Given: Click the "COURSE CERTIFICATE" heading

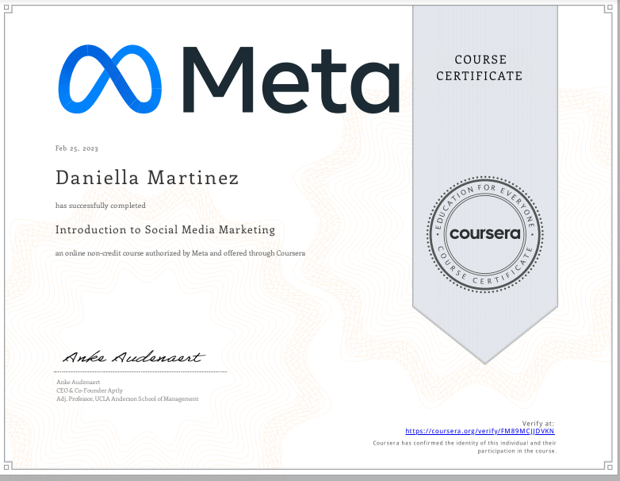Looking at the screenshot, I should coord(480,67).
